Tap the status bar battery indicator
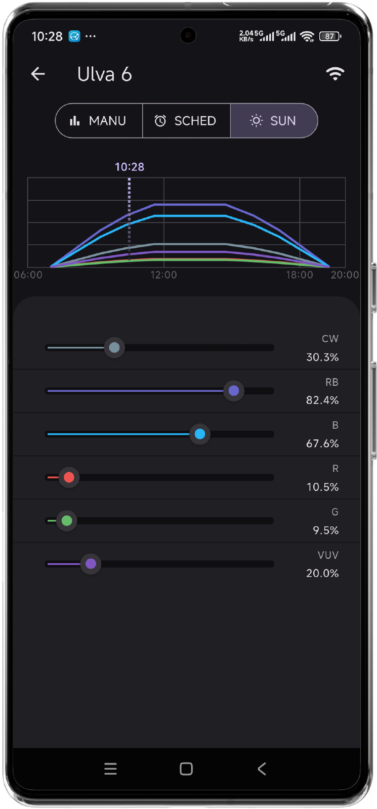Image resolution: width=377 pixels, height=809 pixels. [x=330, y=36]
